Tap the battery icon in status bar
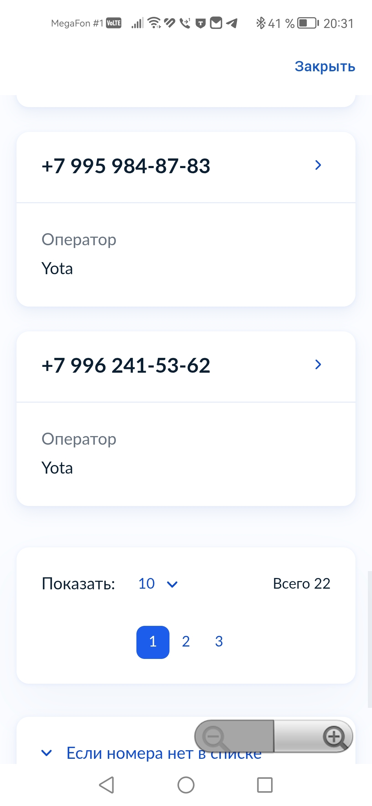 (x=308, y=23)
